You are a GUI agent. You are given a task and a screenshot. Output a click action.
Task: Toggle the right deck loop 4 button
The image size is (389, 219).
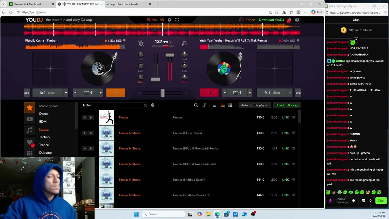click(x=237, y=92)
